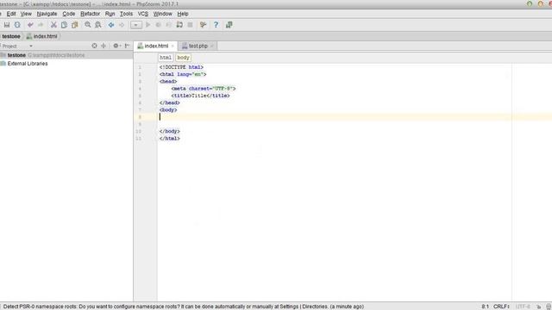
Task: Open the Edit menu
Action: tap(11, 14)
